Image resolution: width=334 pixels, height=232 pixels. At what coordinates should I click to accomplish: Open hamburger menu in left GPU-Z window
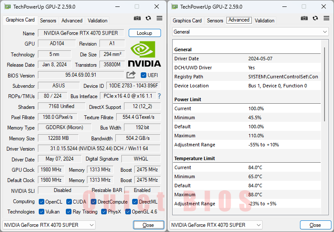coord(159,19)
